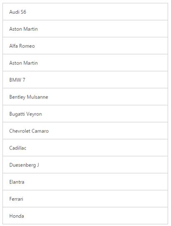Click the Cadillac text label
Image resolution: width=171 pixels, height=226 pixels.
pyautogui.click(x=18, y=148)
